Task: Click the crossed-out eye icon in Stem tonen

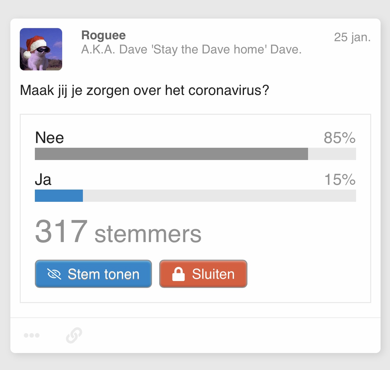Action: 54,274
